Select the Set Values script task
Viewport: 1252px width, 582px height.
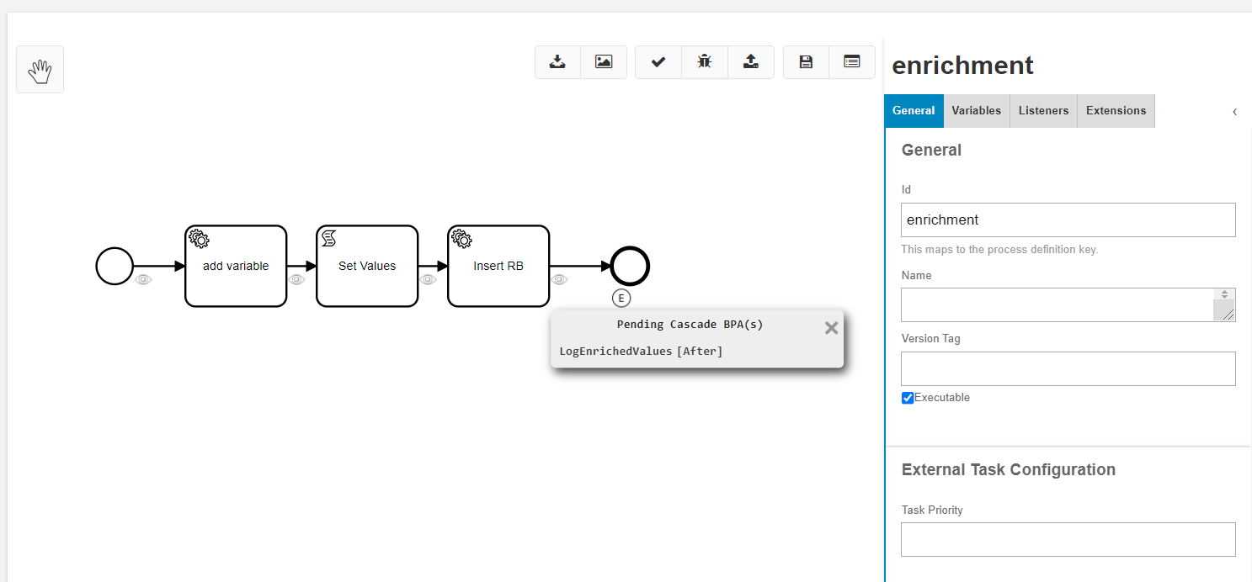[367, 266]
